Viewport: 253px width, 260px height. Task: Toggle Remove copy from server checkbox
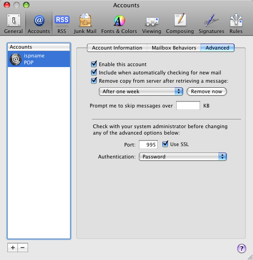tap(94, 80)
